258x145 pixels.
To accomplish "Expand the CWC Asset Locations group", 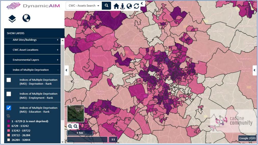I will coord(58,50).
